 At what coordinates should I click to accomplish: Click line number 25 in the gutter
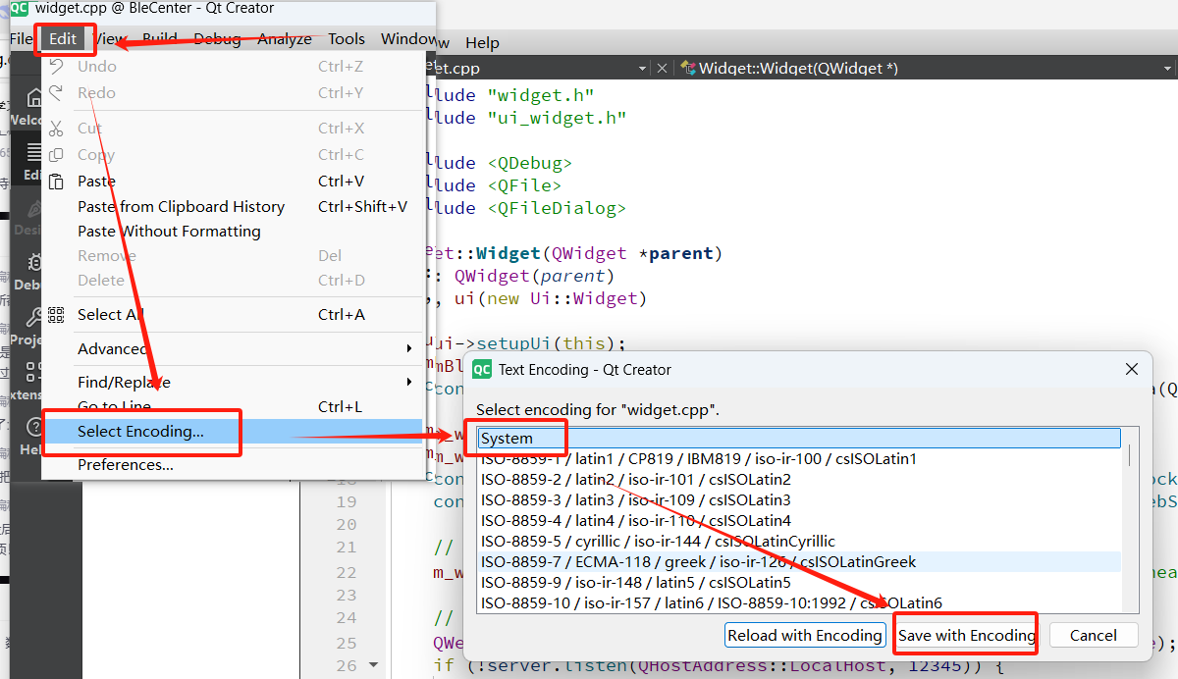[347, 643]
